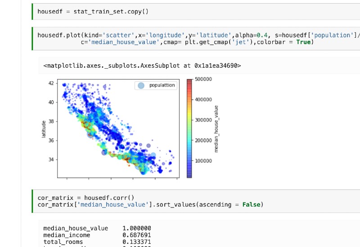Click the median_income correlation value 0.687691
360x247 pixels.
click(136, 235)
